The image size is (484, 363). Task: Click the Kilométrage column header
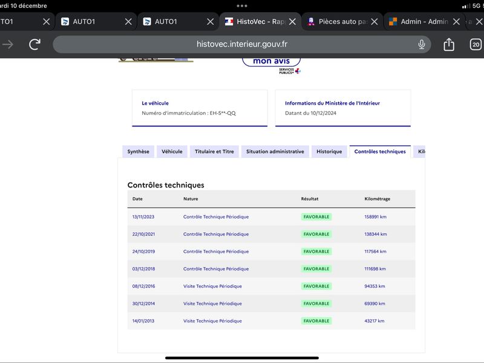(x=377, y=199)
